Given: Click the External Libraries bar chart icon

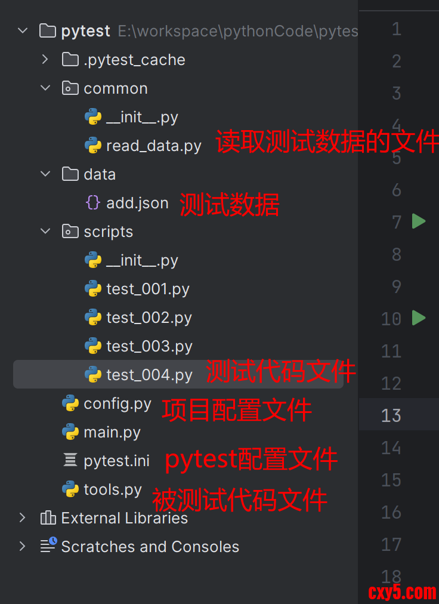Looking at the screenshot, I should (x=48, y=517).
